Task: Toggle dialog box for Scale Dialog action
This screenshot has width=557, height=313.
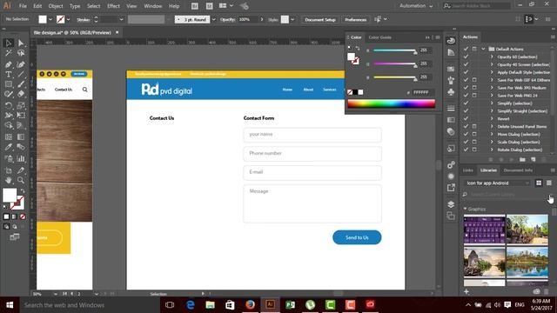Action: pyautogui.click(x=474, y=142)
